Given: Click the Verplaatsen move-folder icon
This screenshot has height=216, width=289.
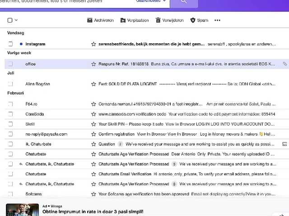Looking at the screenshot, I should (x=123, y=20).
